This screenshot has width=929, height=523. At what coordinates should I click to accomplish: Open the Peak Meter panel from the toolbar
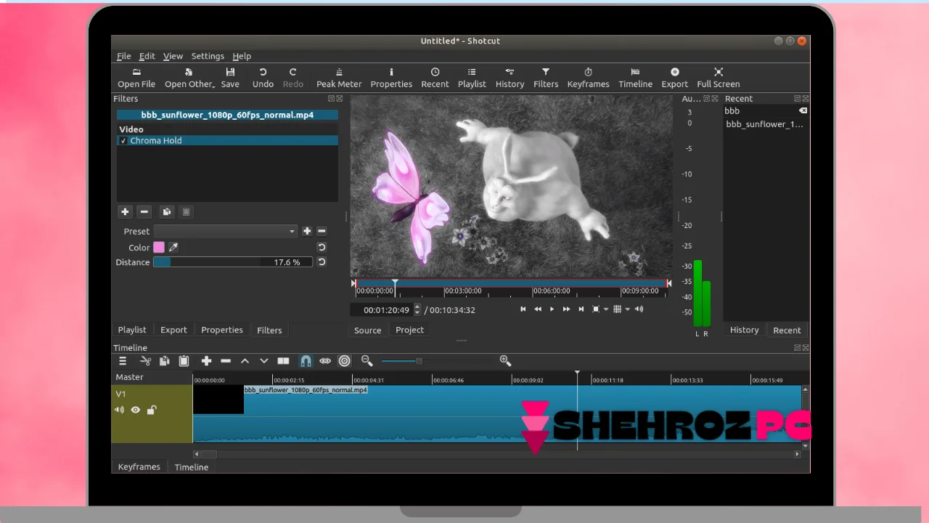click(339, 77)
